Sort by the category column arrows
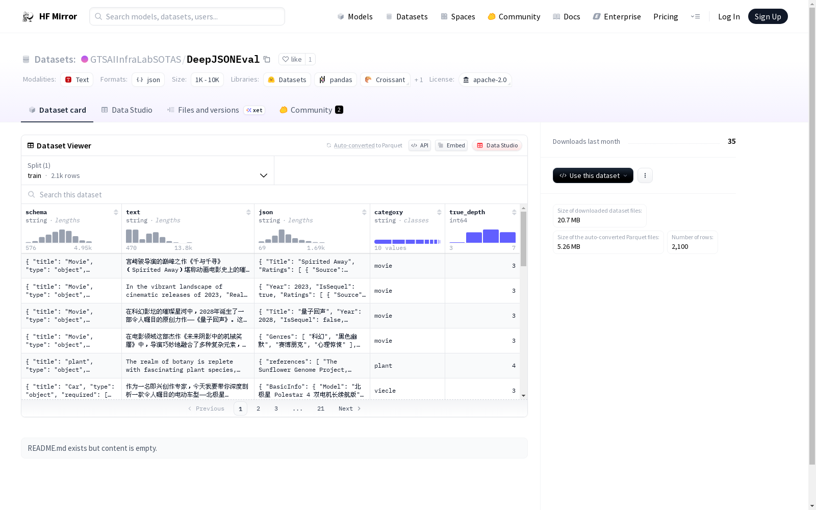Image resolution: width=816 pixels, height=510 pixels. (439, 212)
